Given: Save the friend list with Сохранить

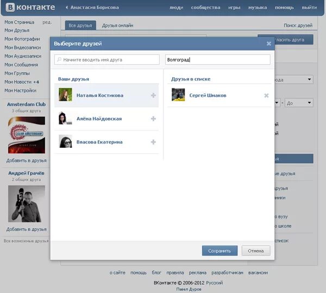Looking at the screenshot, I should pyautogui.click(x=220, y=251).
